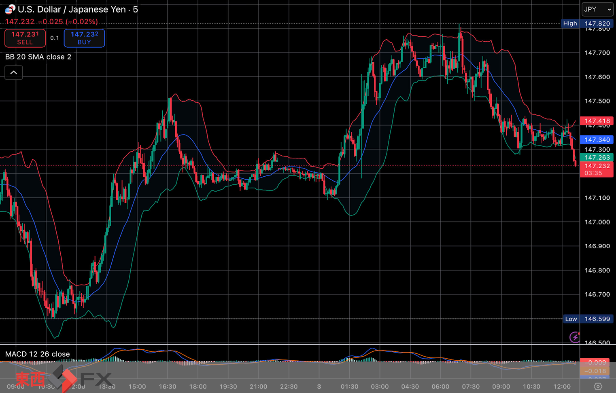Click the current price 147.232 countdown label
The height and width of the screenshot is (393, 616).
coord(597,169)
